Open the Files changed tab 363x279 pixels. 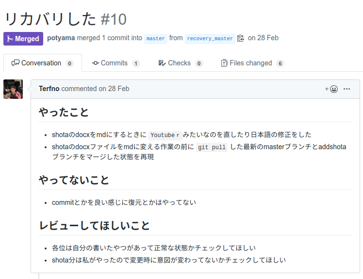(x=252, y=63)
